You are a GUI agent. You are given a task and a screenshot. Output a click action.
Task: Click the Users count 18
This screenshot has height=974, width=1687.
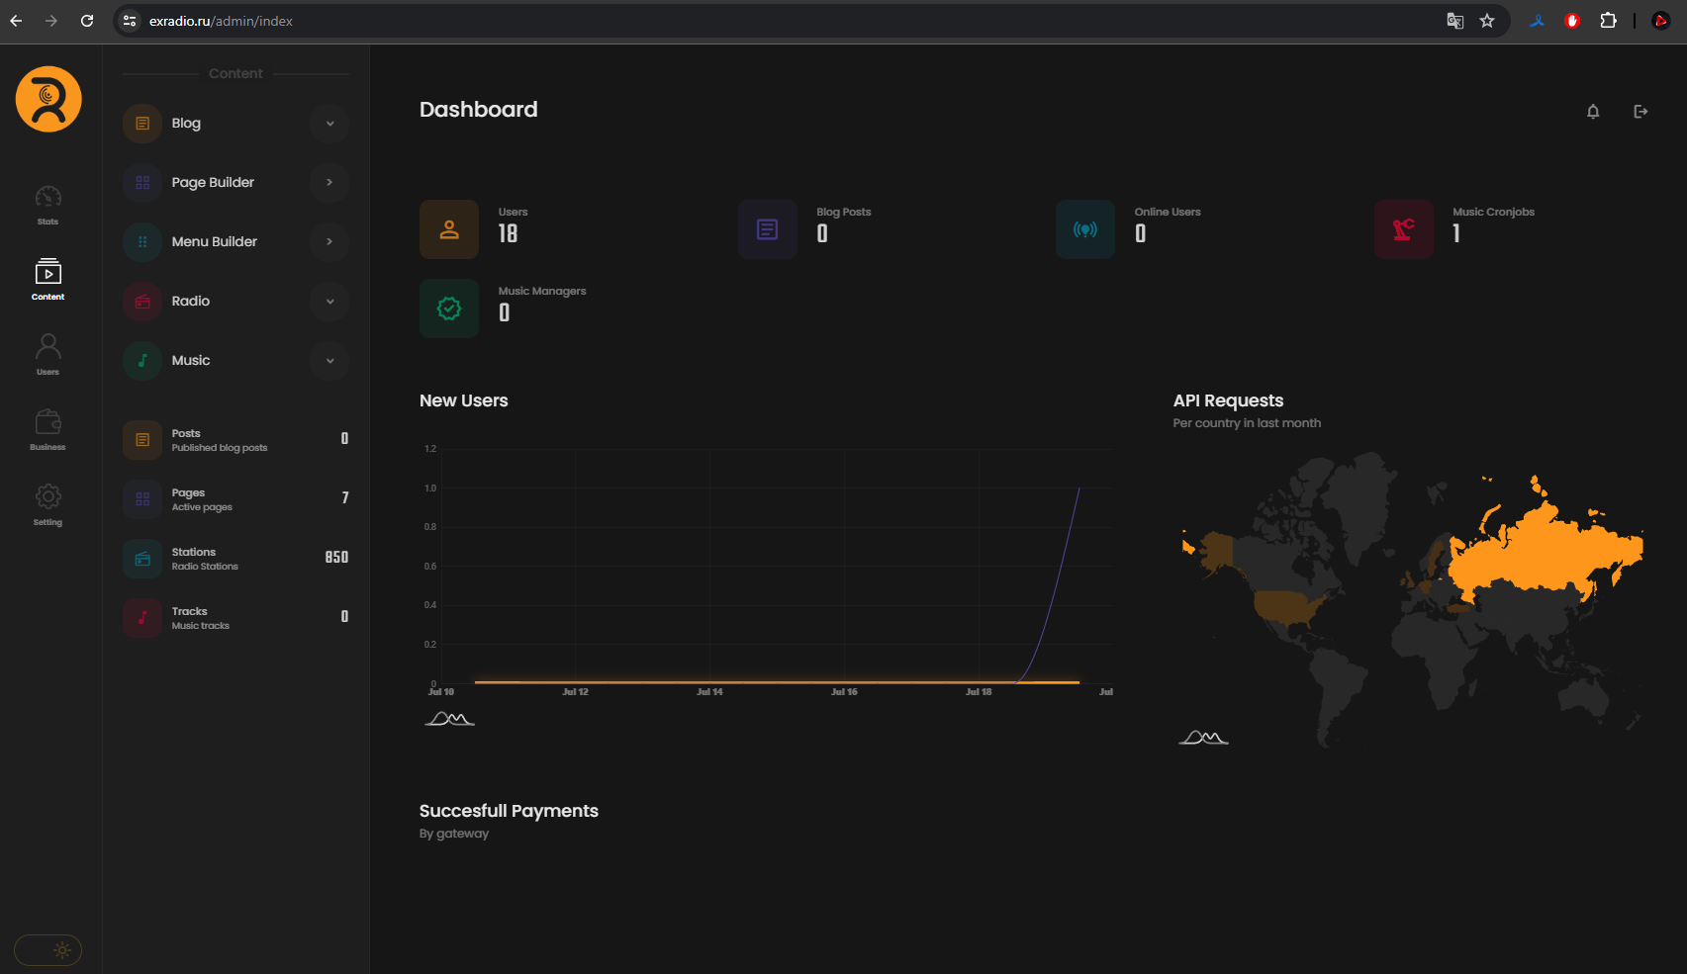pyautogui.click(x=508, y=233)
